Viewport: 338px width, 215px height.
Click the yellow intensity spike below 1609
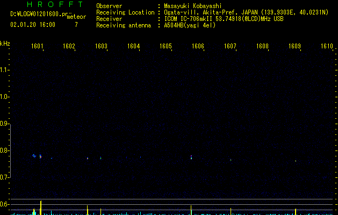tap(296, 212)
